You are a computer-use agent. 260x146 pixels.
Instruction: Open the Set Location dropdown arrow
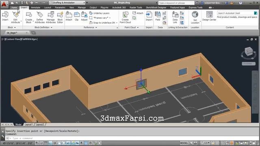[x=200, y=21]
